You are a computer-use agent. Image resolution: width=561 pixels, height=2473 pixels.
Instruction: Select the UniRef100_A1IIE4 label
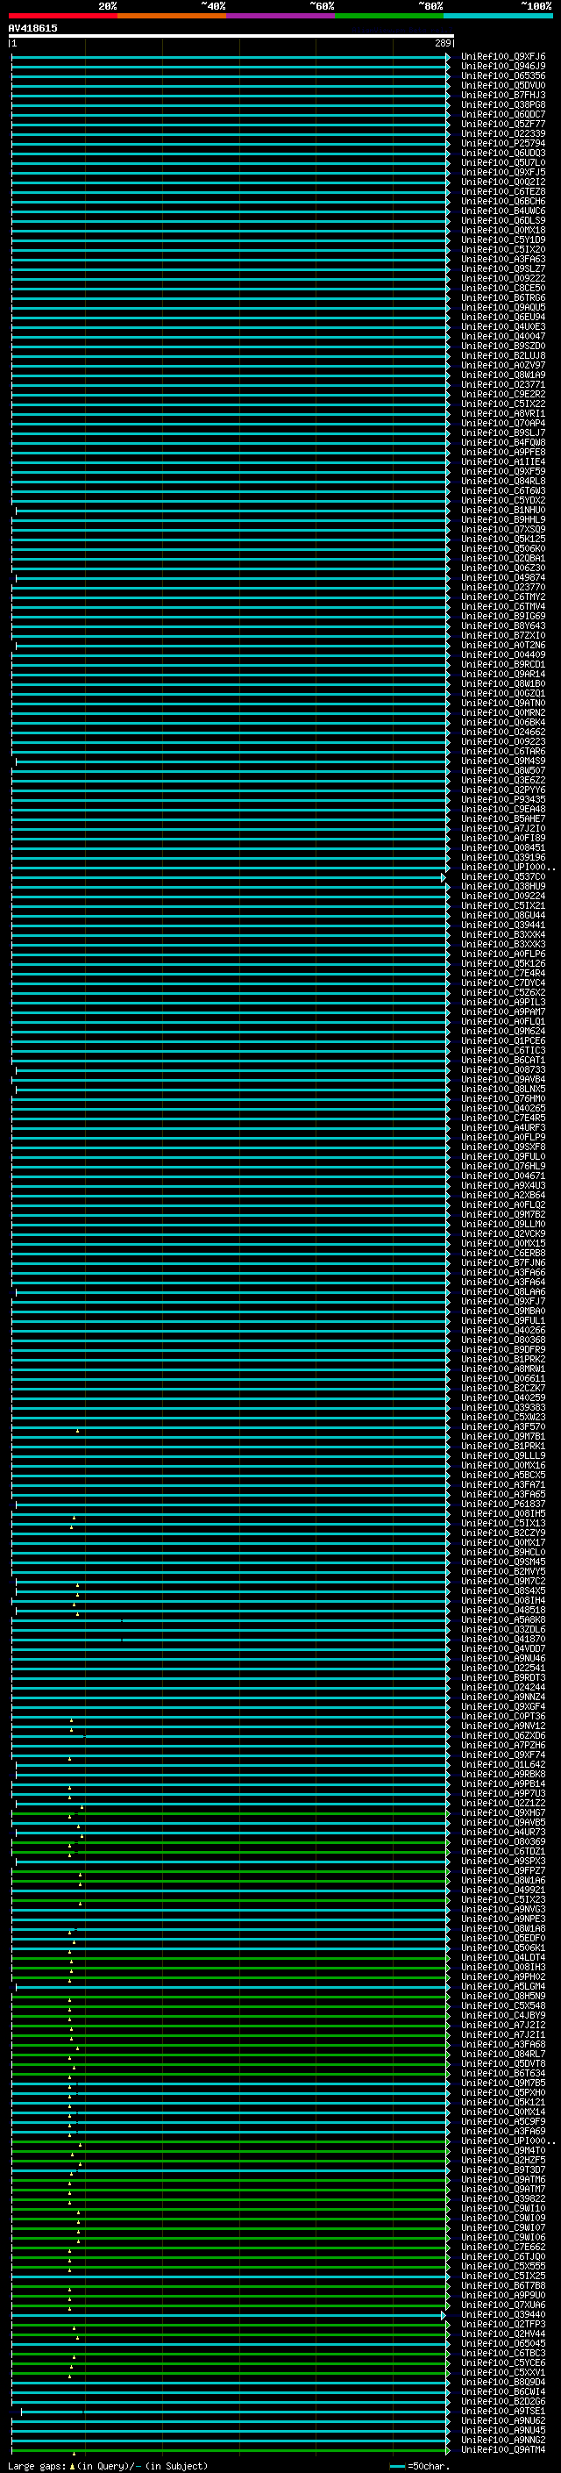[503, 461]
